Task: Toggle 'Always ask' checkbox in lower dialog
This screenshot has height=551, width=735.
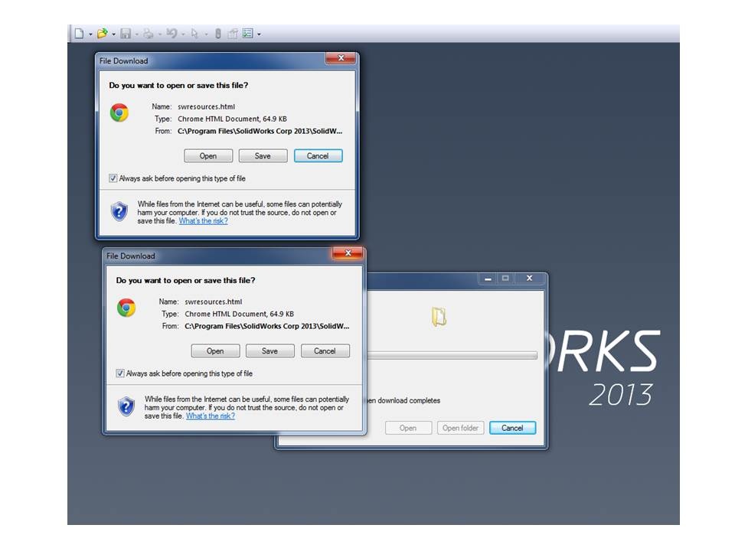Action: [x=120, y=373]
